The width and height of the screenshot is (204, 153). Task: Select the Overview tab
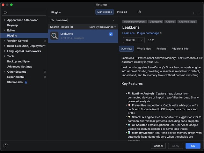126,49
